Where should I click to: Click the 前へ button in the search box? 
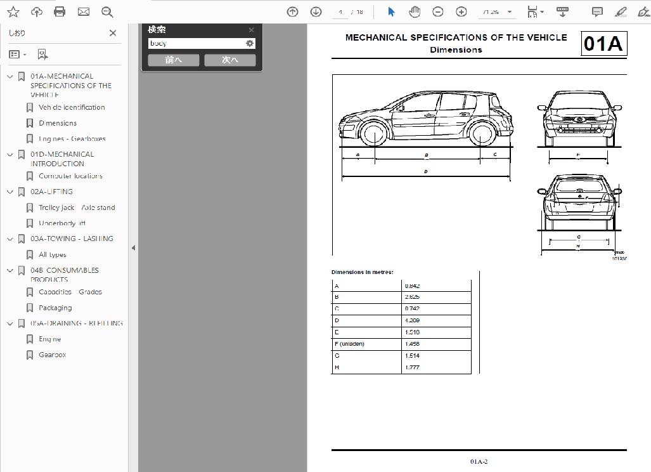173,60
